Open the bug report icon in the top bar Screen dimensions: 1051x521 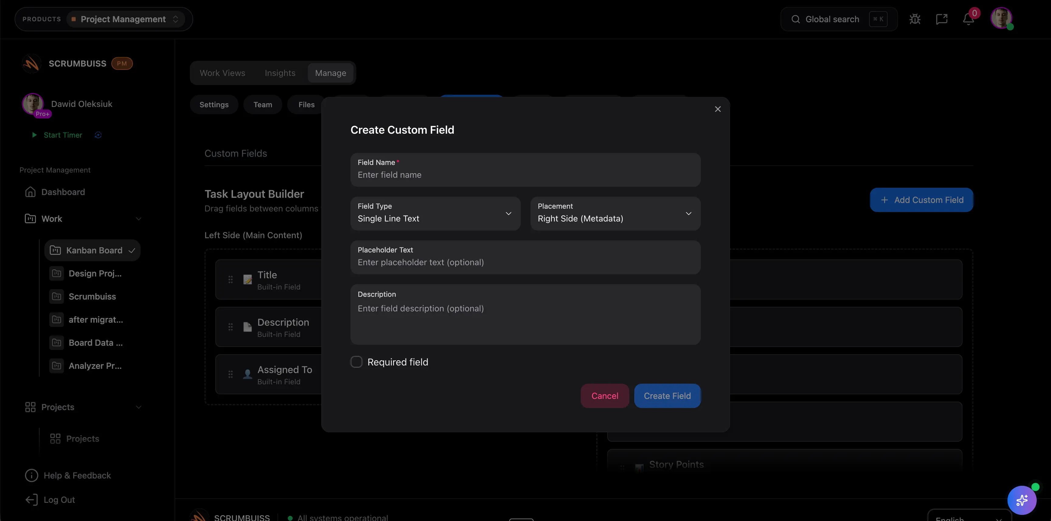(915, 19)
